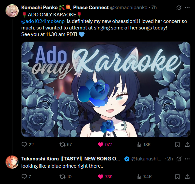This screenshot has height=184, width=195.
Task: Unlike Komachi Panko's tweet with 977 likes
Action: tap(101, 144)
